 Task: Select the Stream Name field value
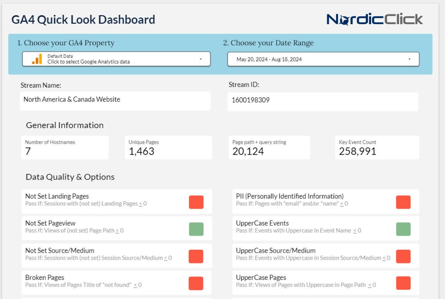pyautogui.click(x=72, y=99)
